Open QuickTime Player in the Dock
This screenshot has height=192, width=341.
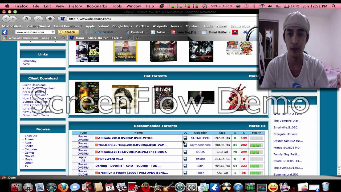[x=238, y=187]
